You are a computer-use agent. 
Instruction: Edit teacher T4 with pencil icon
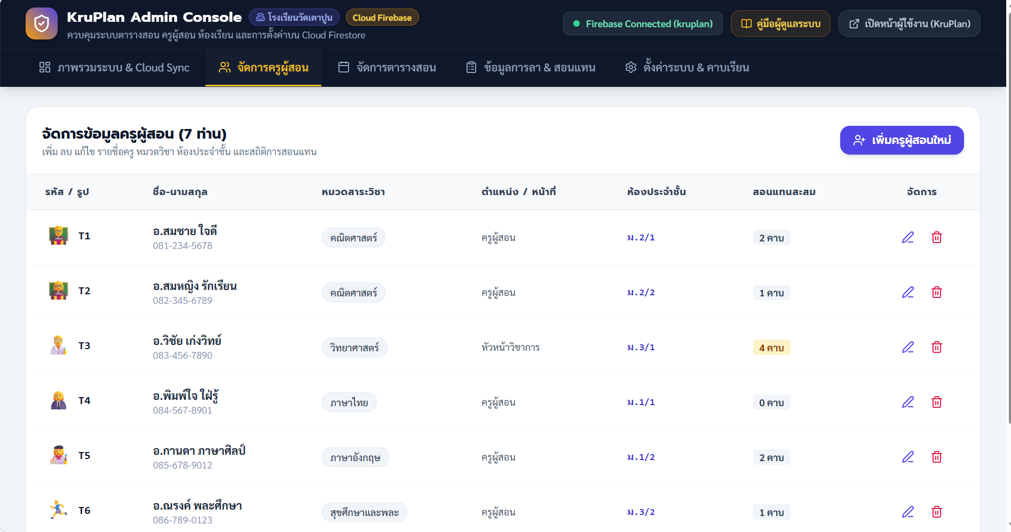[908, 402]
